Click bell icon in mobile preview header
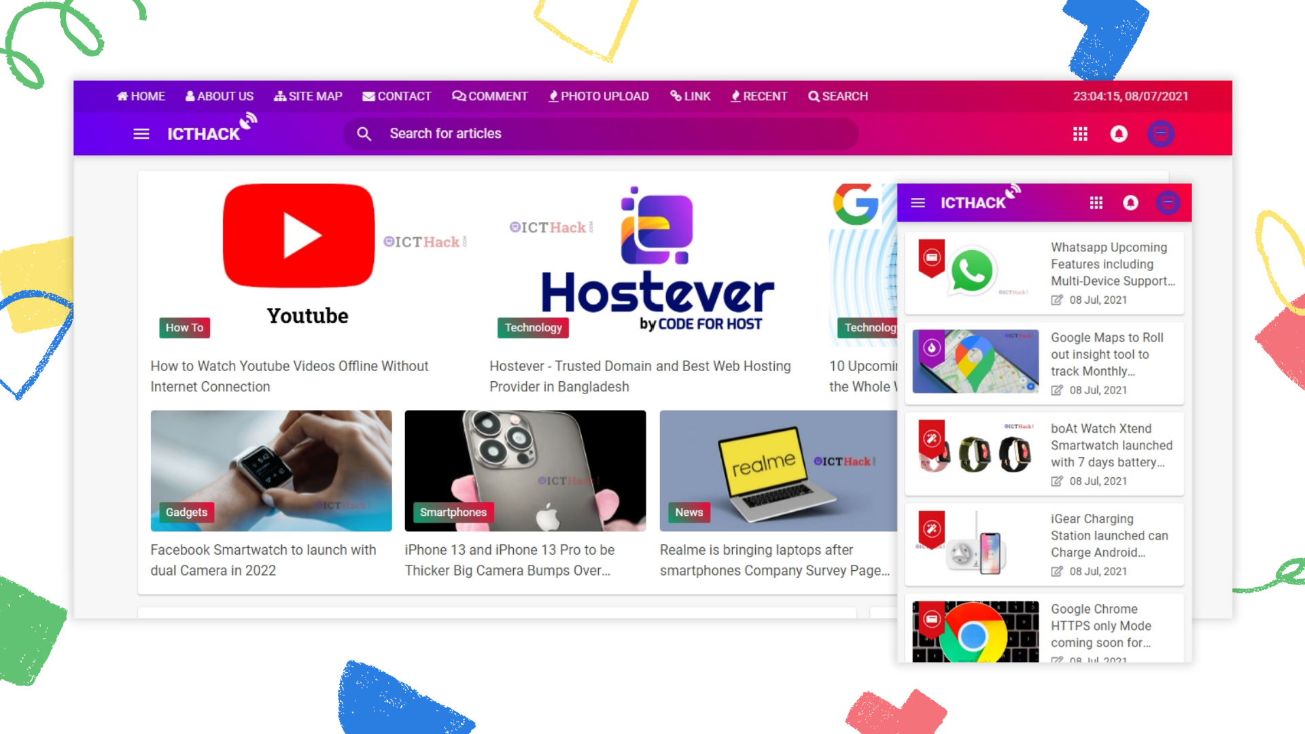The width and height of the screenshot is (1305, 734). click(x=1130, y=203)
